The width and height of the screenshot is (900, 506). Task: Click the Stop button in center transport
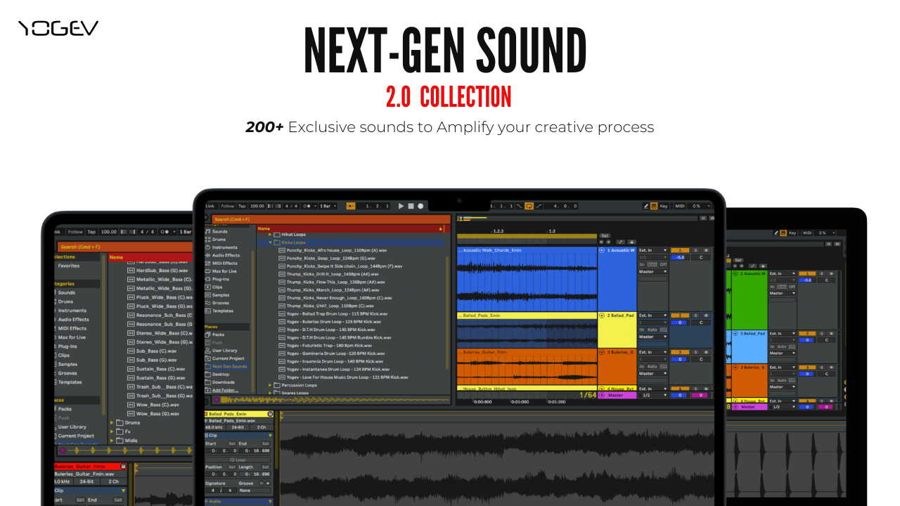(x=411, y=206)
